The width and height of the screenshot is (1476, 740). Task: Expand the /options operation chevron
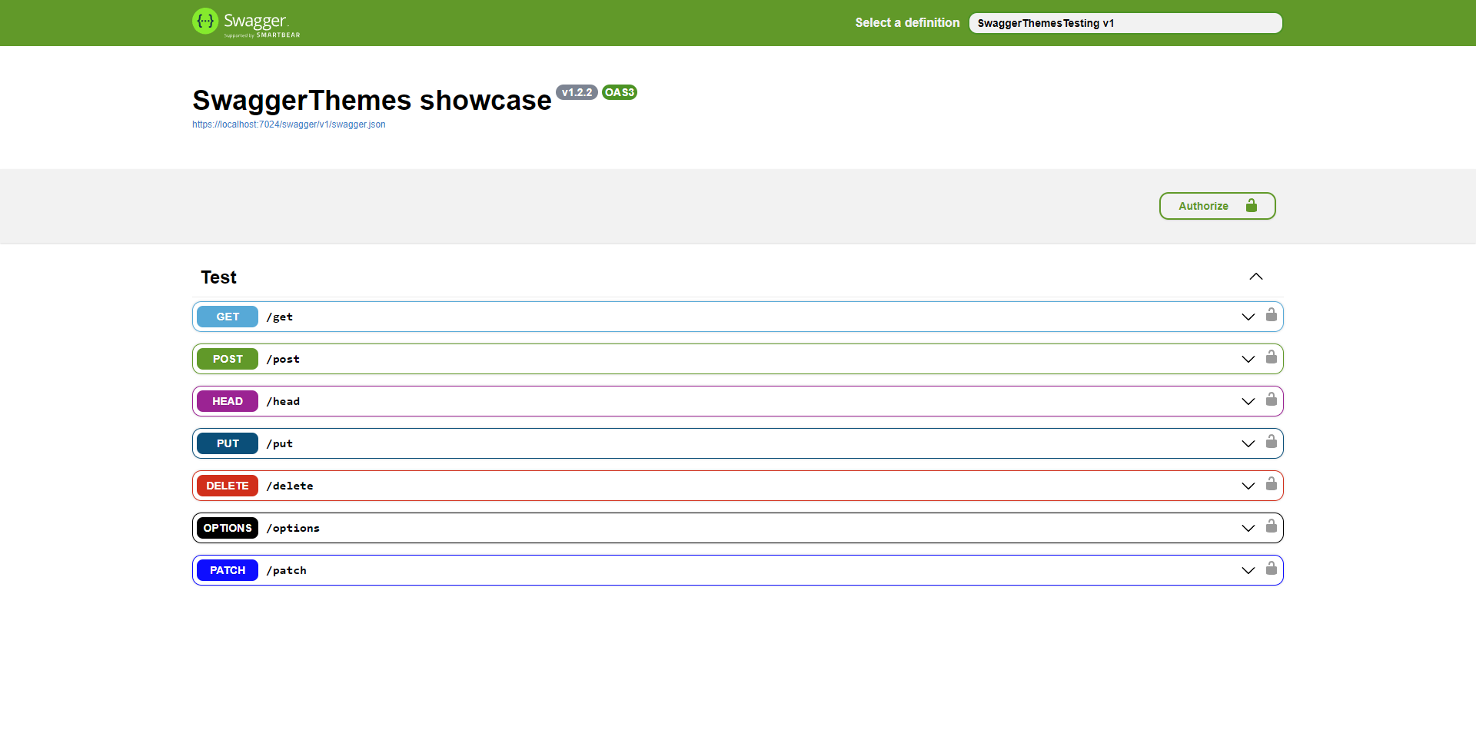click(x=1248, y=528)
